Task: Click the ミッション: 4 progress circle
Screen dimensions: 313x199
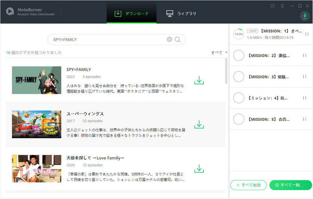Action: pos(238,98)
